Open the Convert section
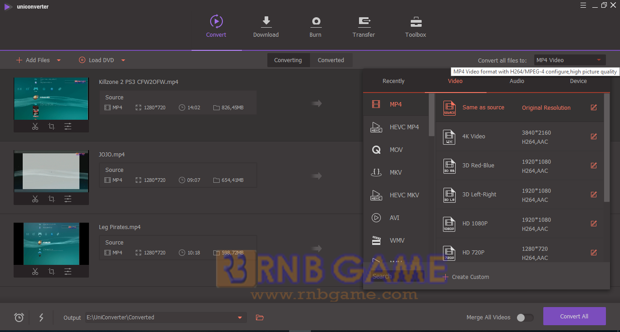 pos(216,27)
